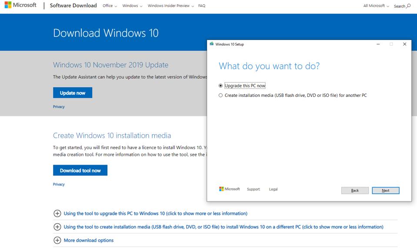Select 'Upgrade this PC now' radio option
This screenshot has width=417, height=248.
[x=221, y=86]
